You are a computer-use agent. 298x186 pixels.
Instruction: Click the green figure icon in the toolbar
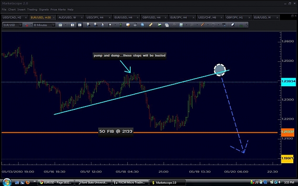click(121, 25)
